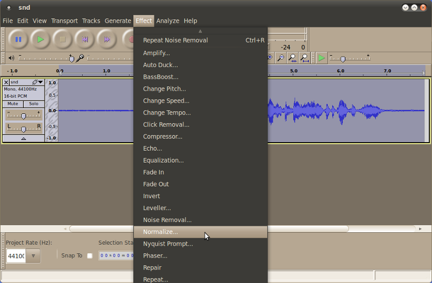
Task: Click the Fit Project zoom icon
Action: [x=305, y=58]
